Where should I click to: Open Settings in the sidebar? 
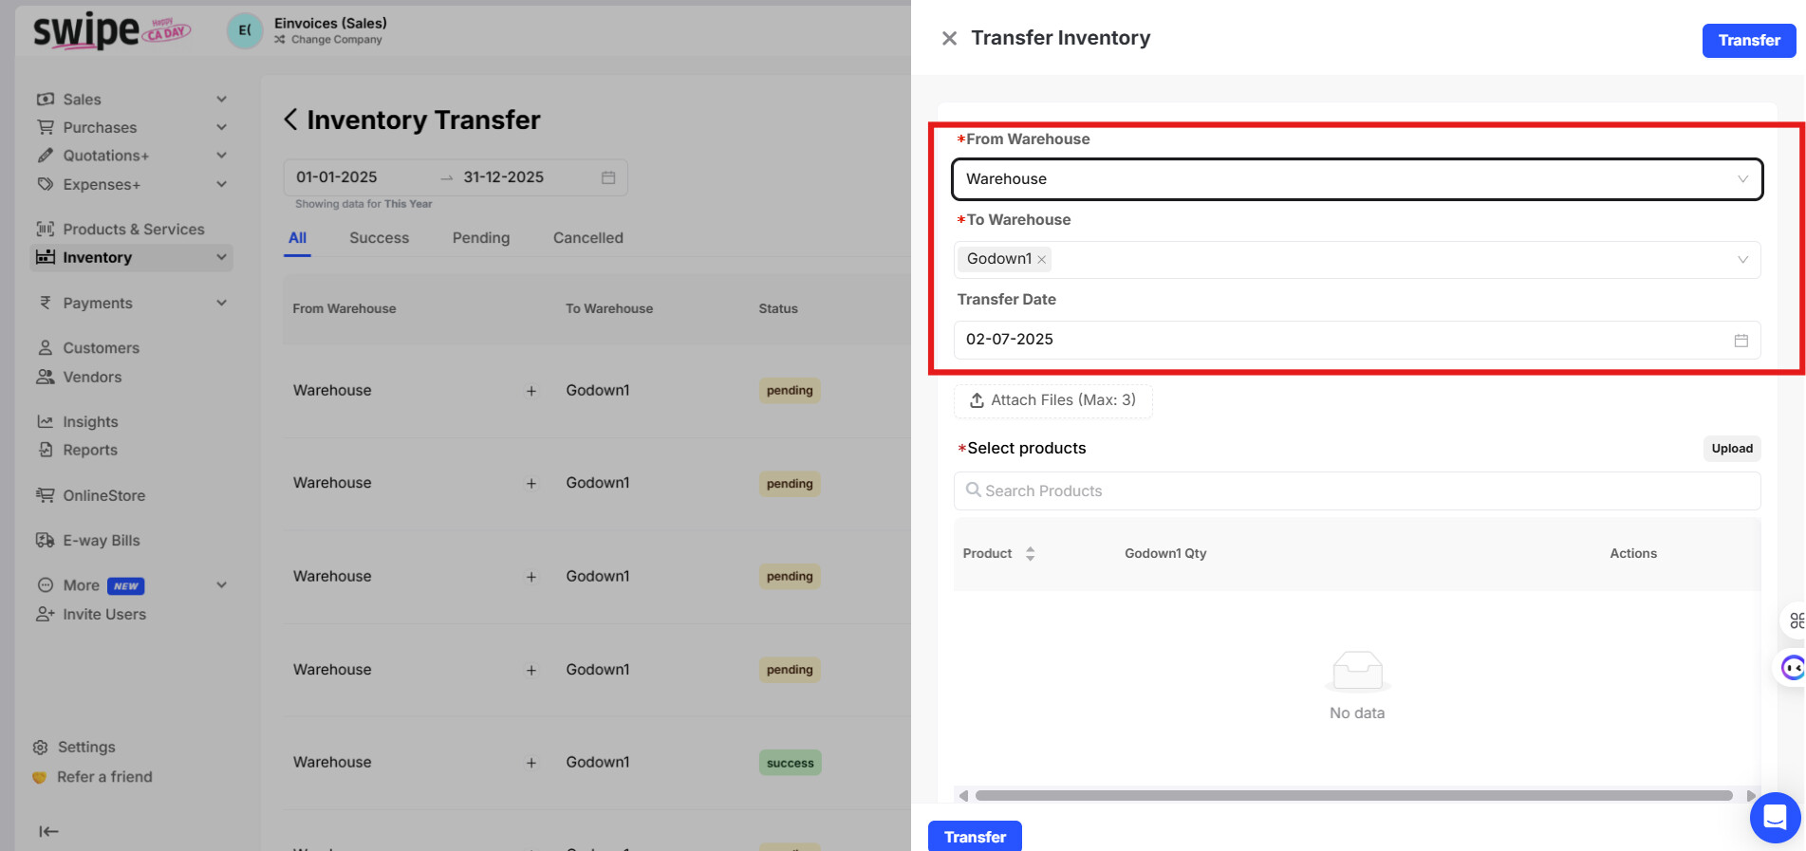(x=85, y=748)
